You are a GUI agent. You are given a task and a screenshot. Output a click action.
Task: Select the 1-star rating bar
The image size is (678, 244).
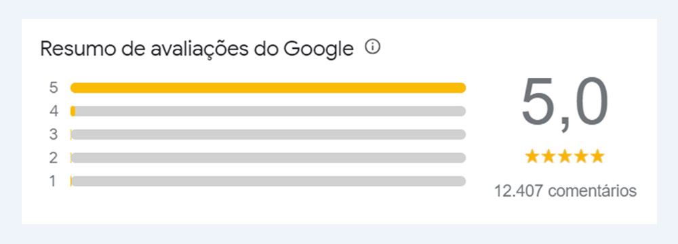pyautogui.click(x=268, y=181)
